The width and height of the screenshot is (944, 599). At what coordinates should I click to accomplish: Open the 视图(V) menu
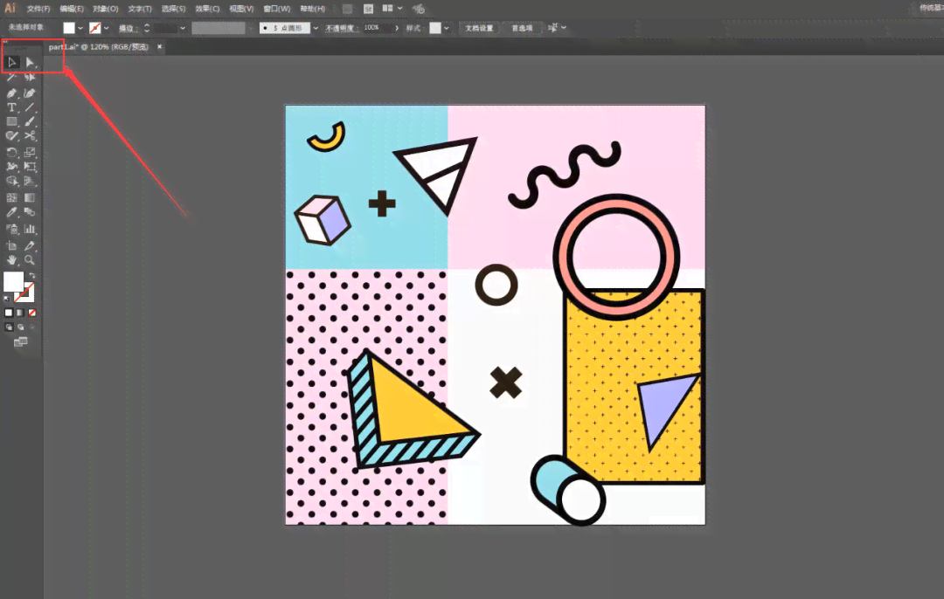[241, 9]
